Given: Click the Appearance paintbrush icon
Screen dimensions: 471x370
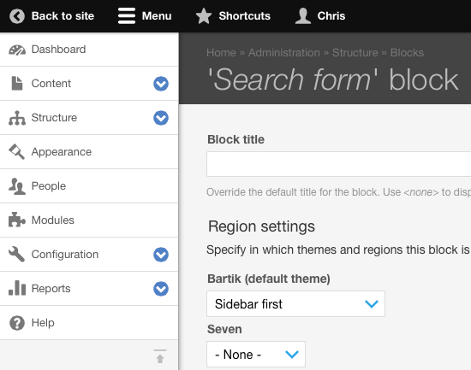Looking at the screenshot, I should 17,152.
